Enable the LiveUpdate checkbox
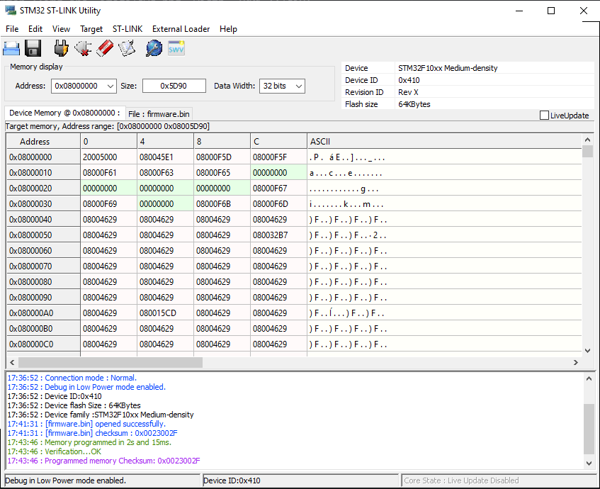The image size is (600, 489). click(x=544, y=116)
